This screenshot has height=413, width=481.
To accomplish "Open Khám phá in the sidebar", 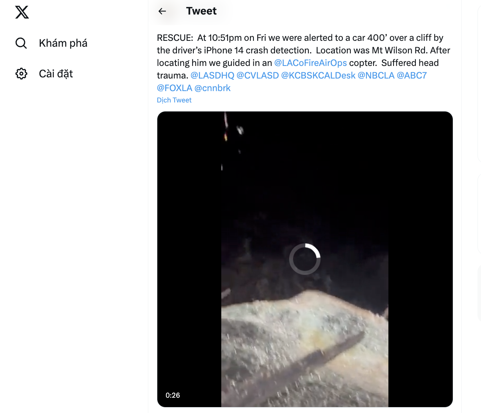I will coord(63,43).
